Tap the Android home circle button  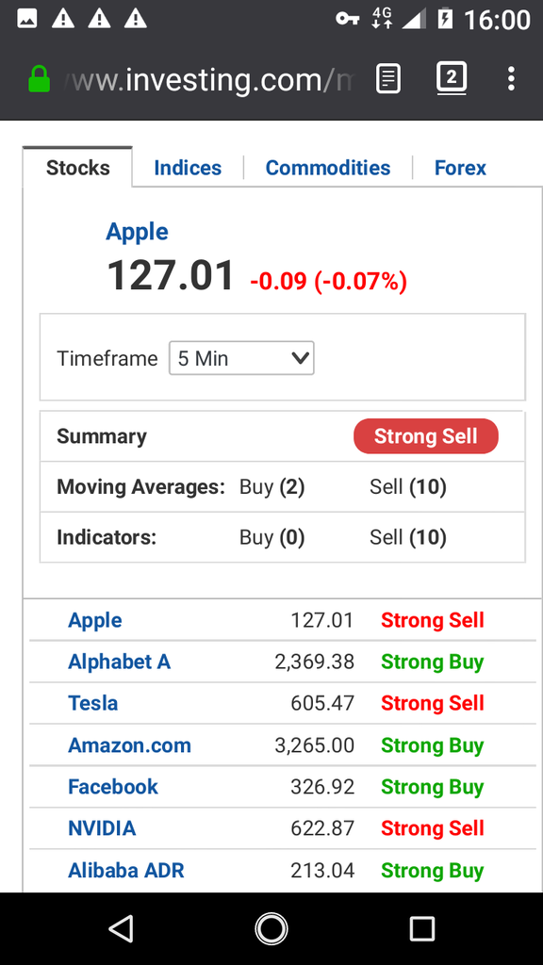[x=271, y=928]
